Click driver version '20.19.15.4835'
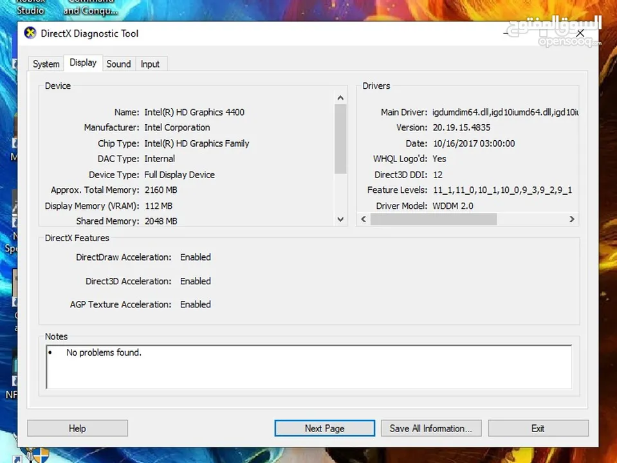 click(x=461, y=127)
